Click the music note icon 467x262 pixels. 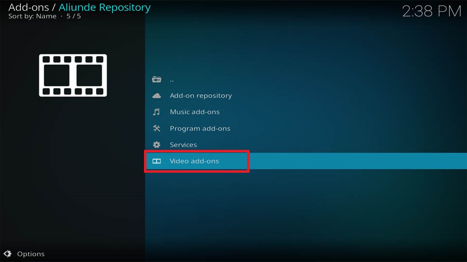[x=156, y=112]
